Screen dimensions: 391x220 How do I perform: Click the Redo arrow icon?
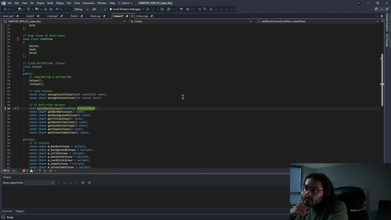pos(66,9)
